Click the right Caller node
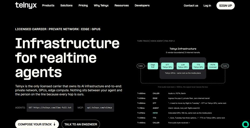Screen dimensions: 250x128 tap(225, 66)
